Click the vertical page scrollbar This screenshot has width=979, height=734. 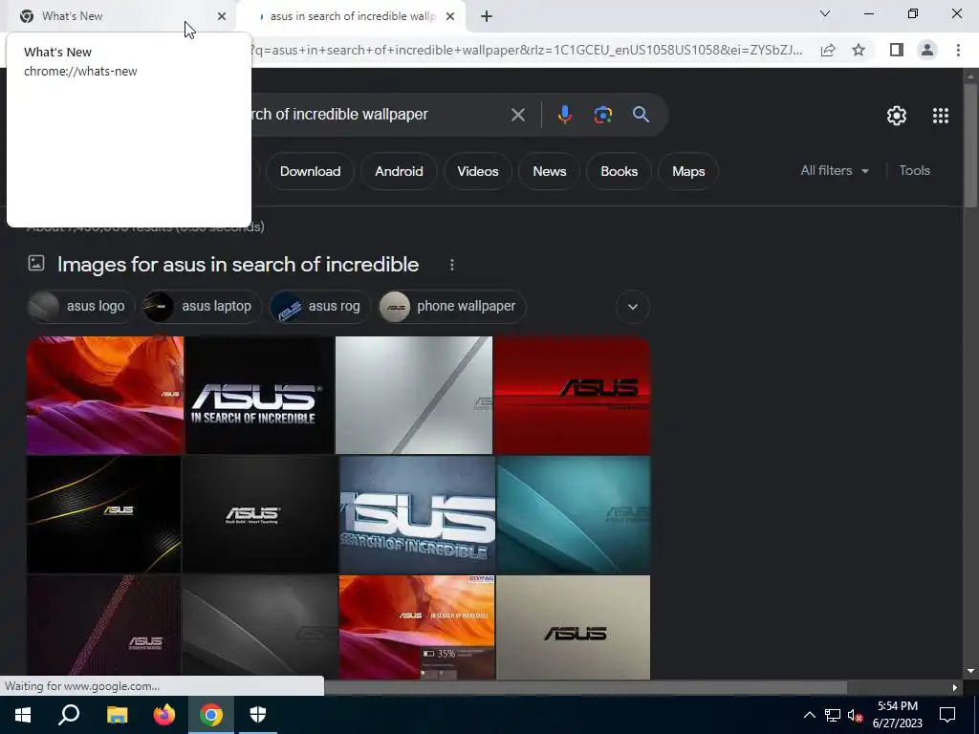(970, 143)
